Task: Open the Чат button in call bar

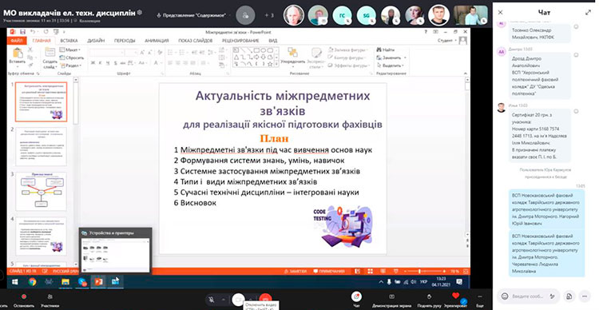Action: click(356, 300)
